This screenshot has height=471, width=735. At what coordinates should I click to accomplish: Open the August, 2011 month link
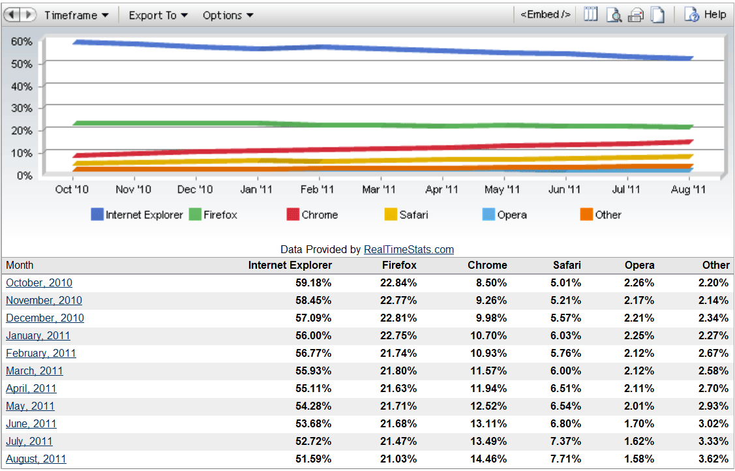[36, 459]
